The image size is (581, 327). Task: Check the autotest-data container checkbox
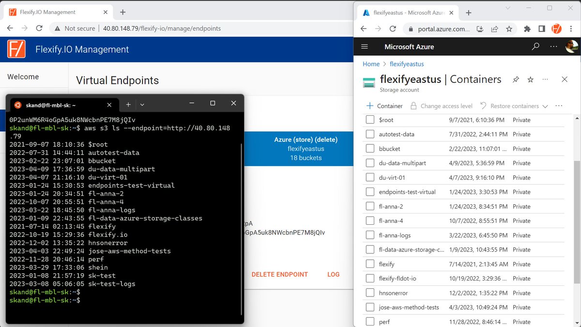[370, 134]
